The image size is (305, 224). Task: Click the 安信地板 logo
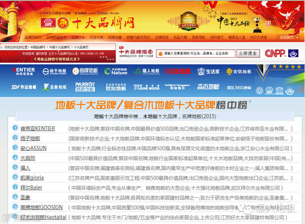click(239, 72)
